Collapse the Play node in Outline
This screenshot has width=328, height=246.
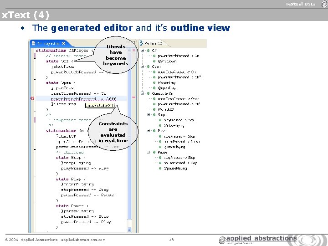(x=149, y=131)
